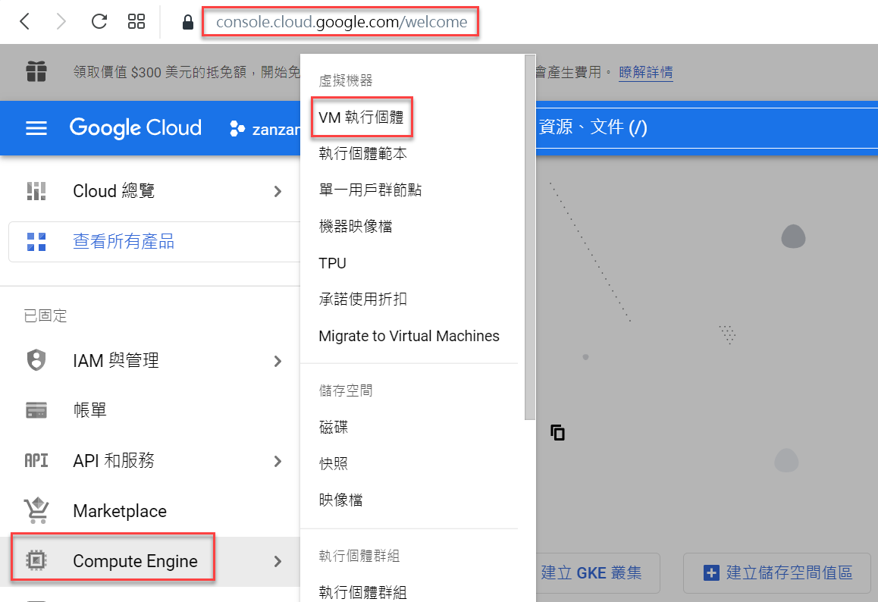The width and height of the screenshot is (878, 602).
Task: Reload the page with refresh icon
Action: point(99,22)
